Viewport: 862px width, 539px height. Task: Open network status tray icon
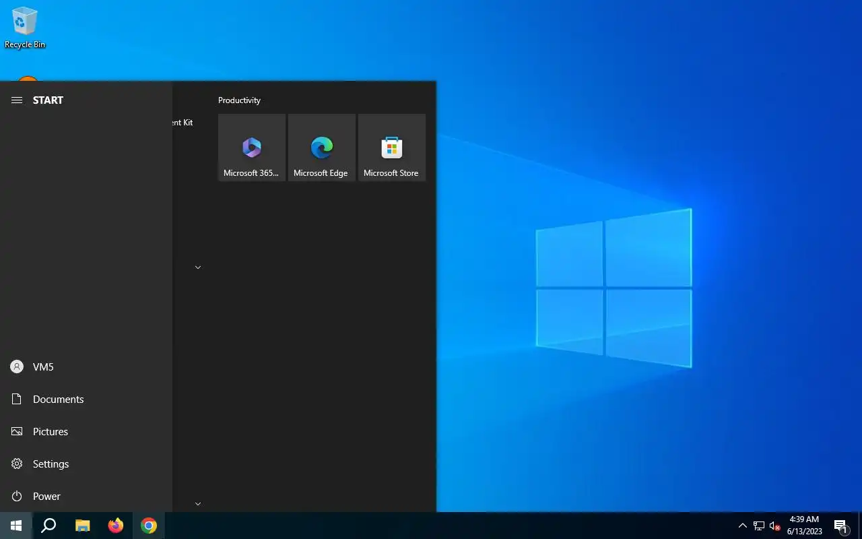tap(759, 526)
